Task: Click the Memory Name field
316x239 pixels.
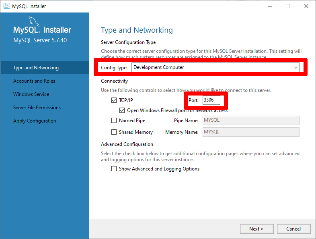Action: pos(251,132)
